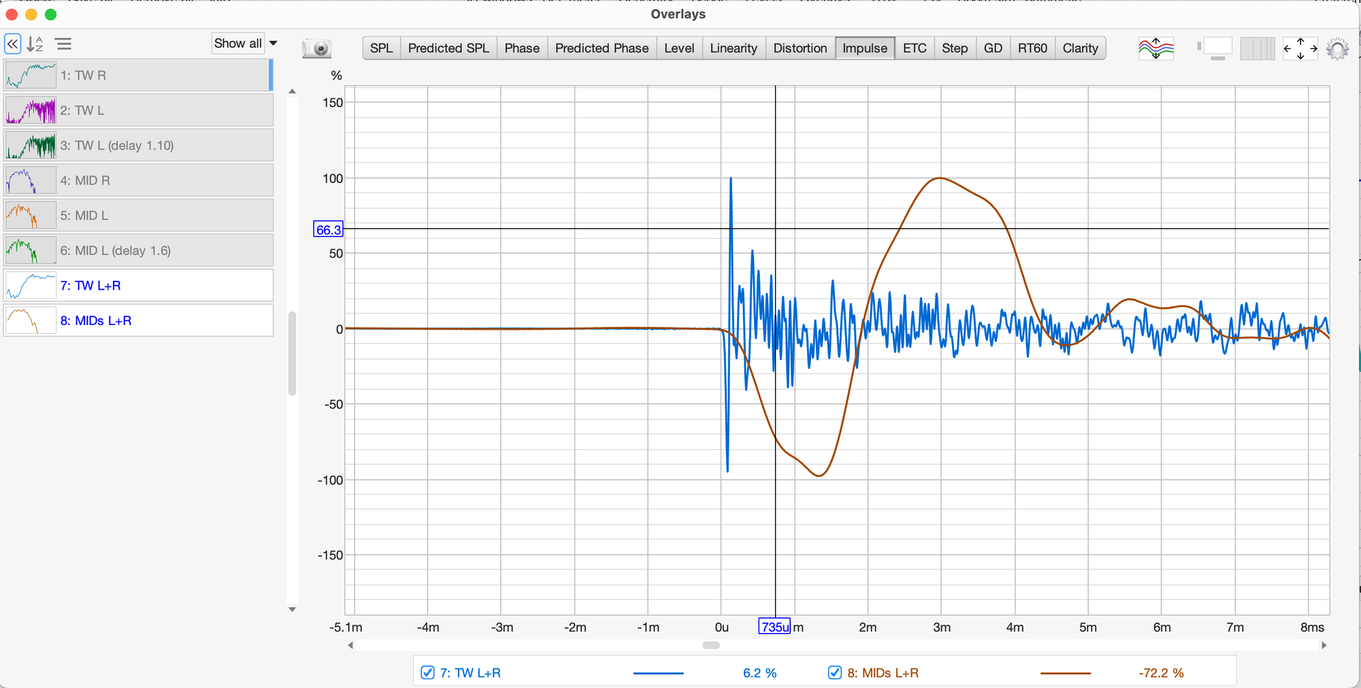Click the horizontal graph scrollbar thumb
This screenshot has width=1361, height=688.
coord(711,645)
